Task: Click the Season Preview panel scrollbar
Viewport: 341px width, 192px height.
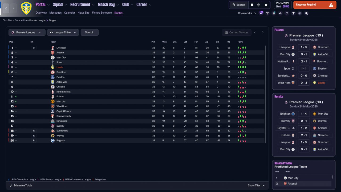Action: tap(332, 177)
